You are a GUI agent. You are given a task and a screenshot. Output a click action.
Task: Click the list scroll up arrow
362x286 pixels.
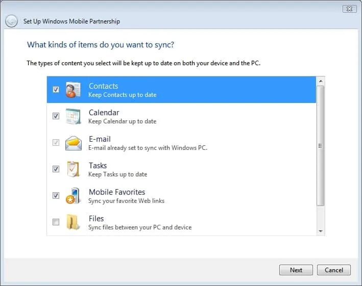(321, 81)
